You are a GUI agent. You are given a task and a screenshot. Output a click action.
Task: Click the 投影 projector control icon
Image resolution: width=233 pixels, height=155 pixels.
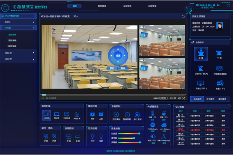click(x=219, y=84)
